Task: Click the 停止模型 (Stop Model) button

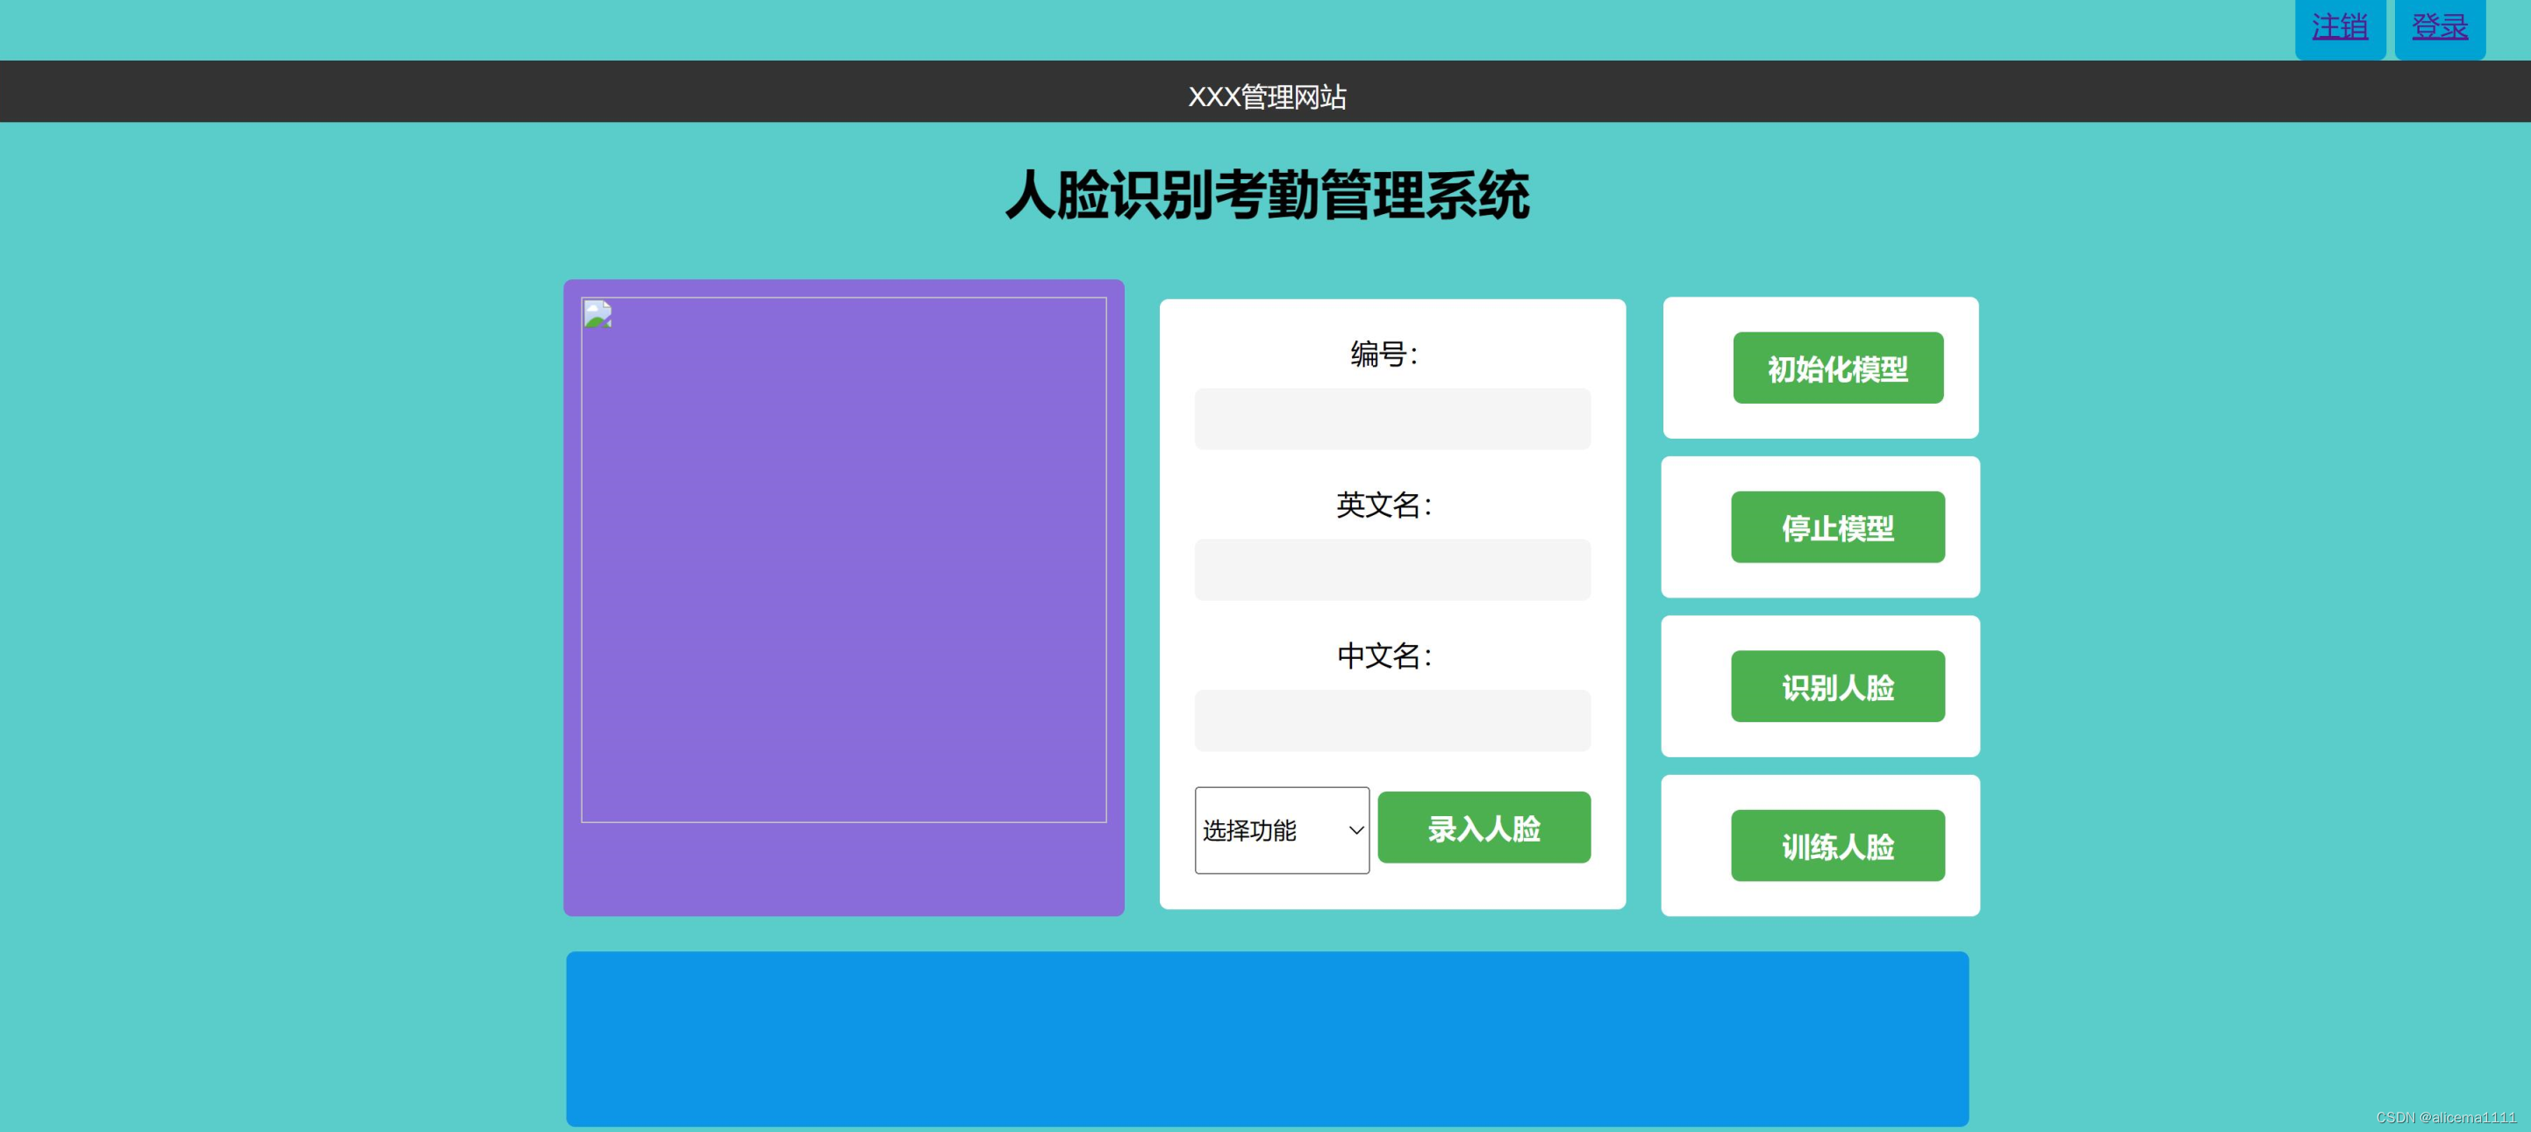Action: pyautogui.click(x=1836, y=527)
